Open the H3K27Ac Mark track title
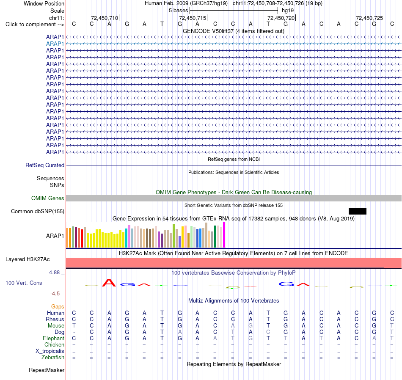The height and width of the screenshot is (380, 402). tap(233, 253)
